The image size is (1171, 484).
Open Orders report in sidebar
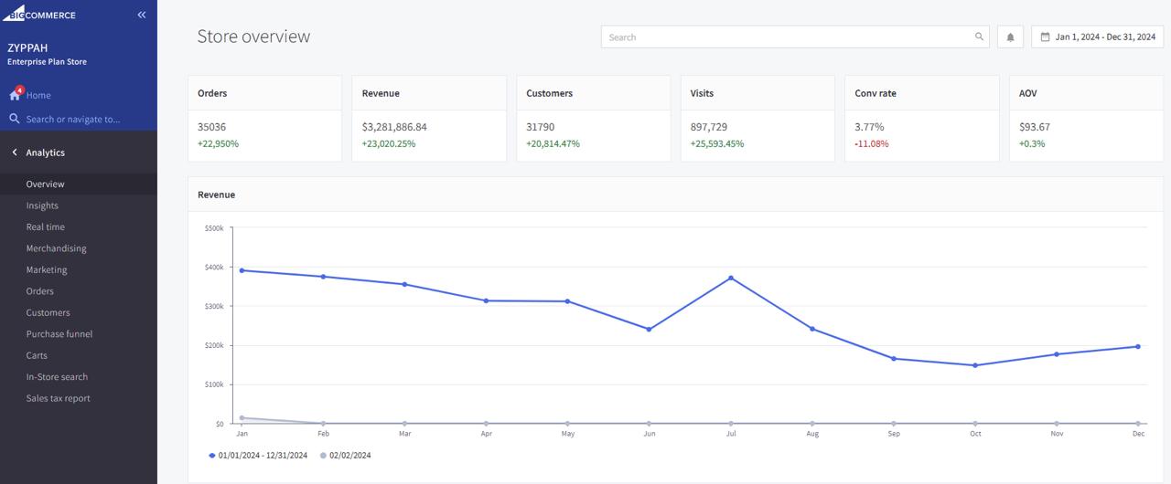79,291
